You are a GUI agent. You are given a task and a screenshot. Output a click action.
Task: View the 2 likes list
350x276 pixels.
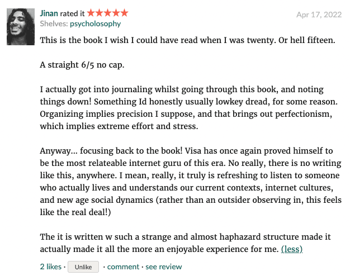click(x=50, y=267)
